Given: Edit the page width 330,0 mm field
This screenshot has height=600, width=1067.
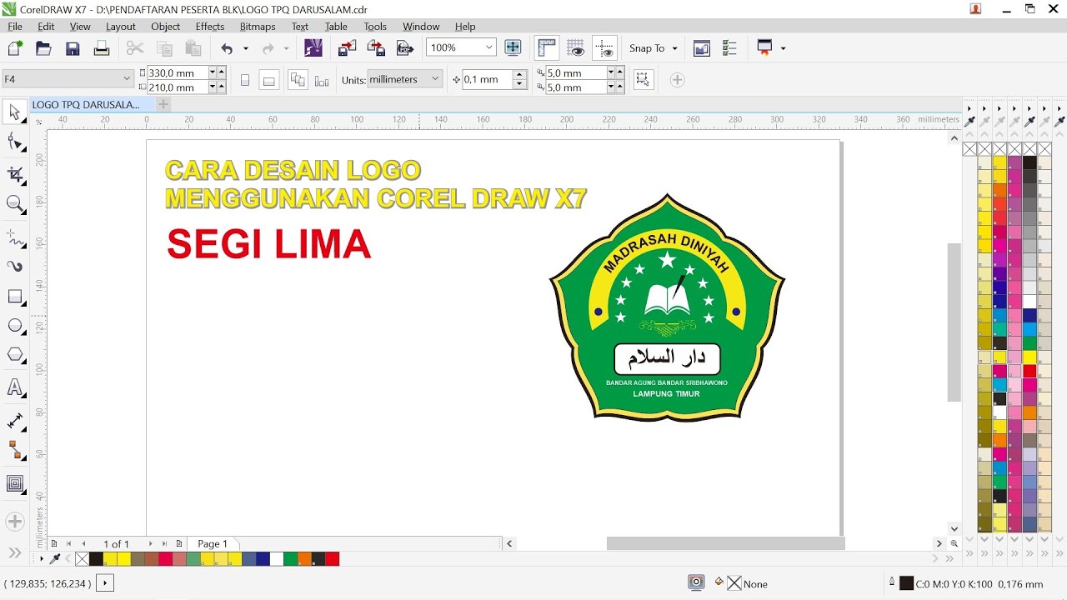Looking at the screenshot, I should tap(178, 72).
